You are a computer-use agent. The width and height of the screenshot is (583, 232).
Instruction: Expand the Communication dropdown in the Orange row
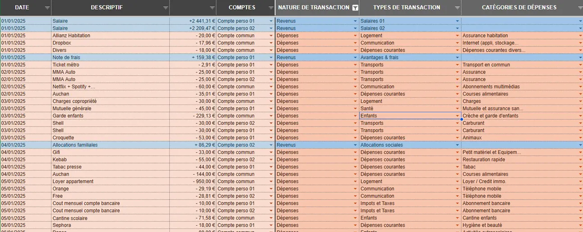pos(457,189)
